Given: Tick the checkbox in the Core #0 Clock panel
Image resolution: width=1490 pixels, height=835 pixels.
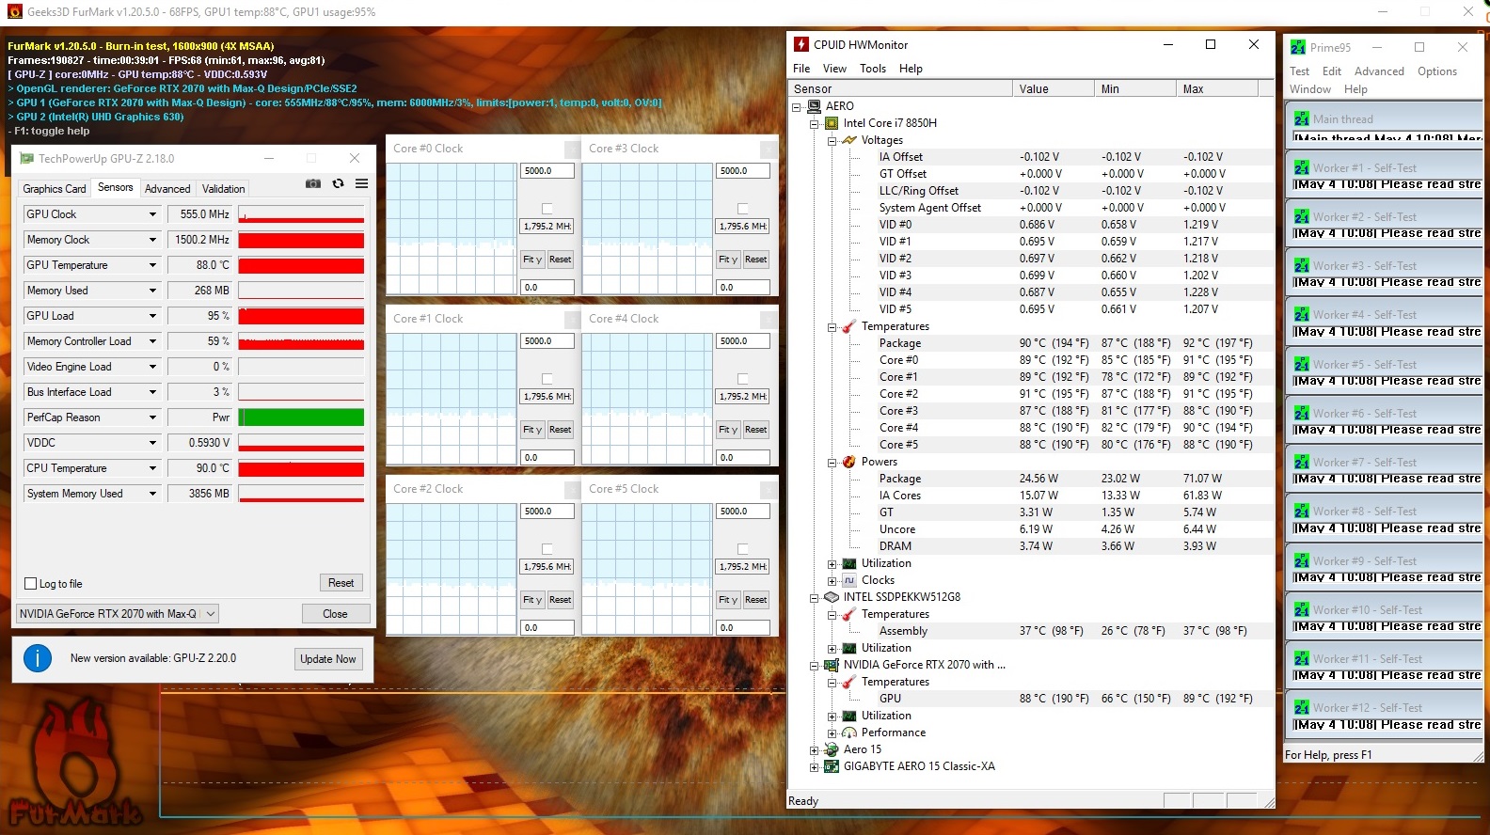Looking at the screenshot, I should tap(547, 209).
